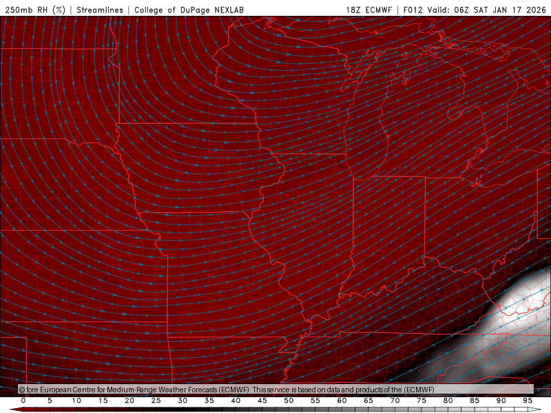551x413 pixels.
Task: Select the "50" color scale label
Action: [289, 401]
